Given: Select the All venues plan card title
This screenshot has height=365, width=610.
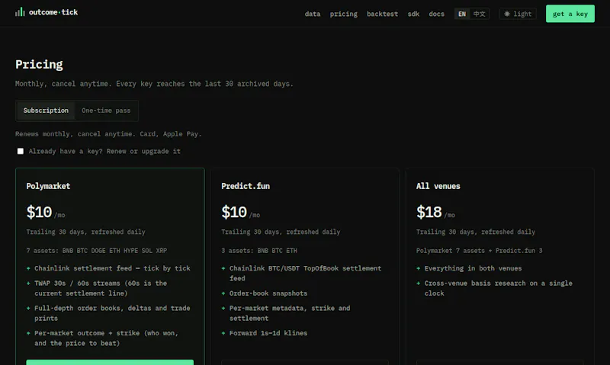Looking at the screenshot, I should pyautogui.click(x=438, y=186).
